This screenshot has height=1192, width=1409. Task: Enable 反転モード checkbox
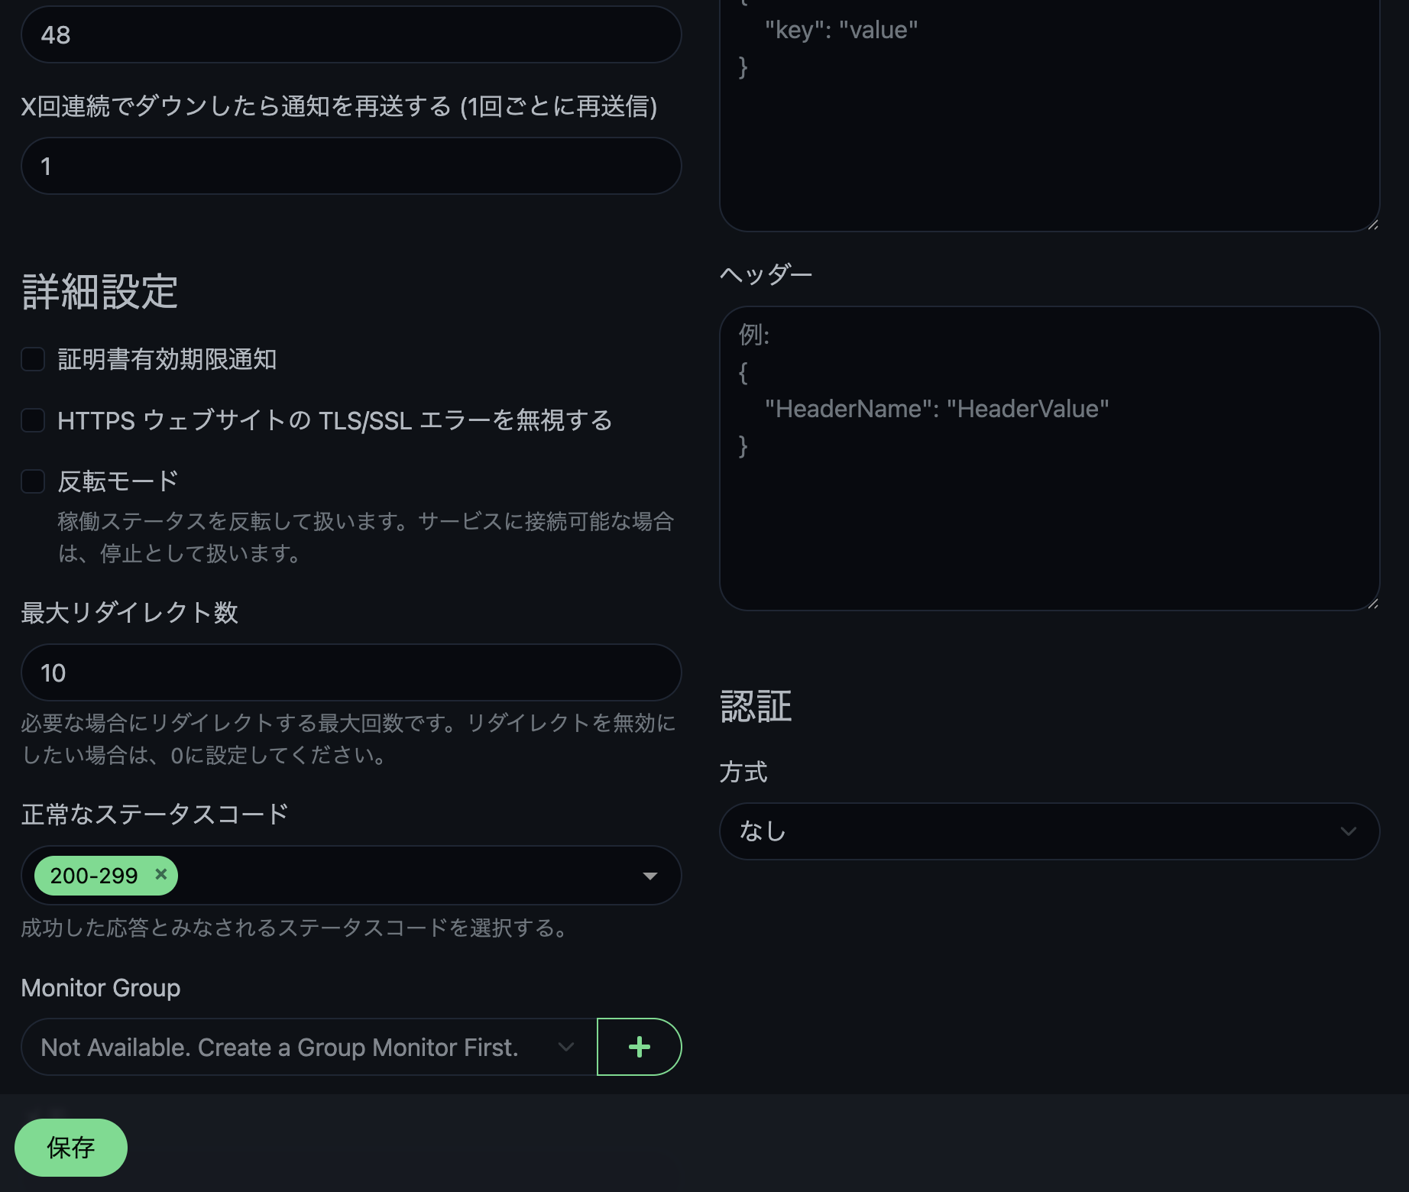[33, 481]
